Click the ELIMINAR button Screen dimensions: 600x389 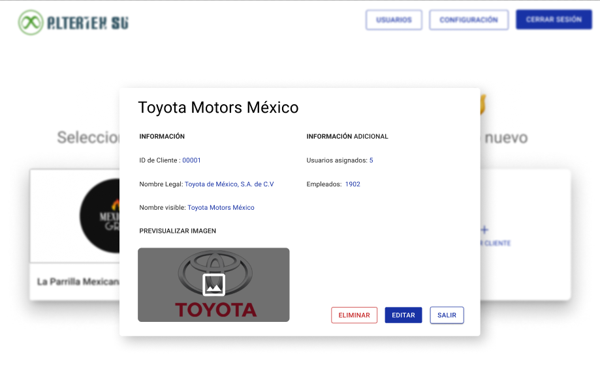click(354, 315)
